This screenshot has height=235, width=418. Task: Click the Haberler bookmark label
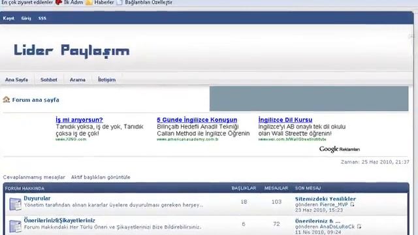point(104,3)
